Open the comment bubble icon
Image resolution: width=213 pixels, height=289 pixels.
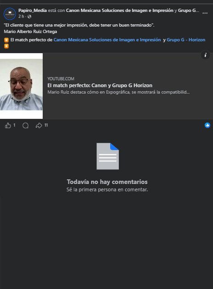25,126
